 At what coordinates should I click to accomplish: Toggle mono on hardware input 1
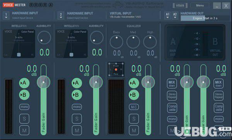pyautogui.click(x=24, y=107)
